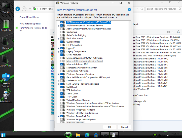The height and width of the screenshot is (138, 182).
Task: Click Control Panel breadcrumb in address bar
Action: coord(46,9)
